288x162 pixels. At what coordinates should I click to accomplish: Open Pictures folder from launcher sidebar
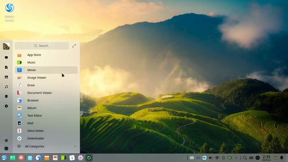coord(6,77)
